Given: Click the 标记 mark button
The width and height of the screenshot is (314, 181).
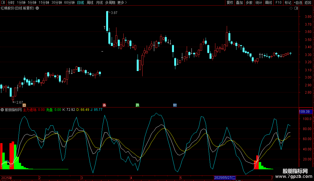Looking at the screenshot, I should coord(288,3).
